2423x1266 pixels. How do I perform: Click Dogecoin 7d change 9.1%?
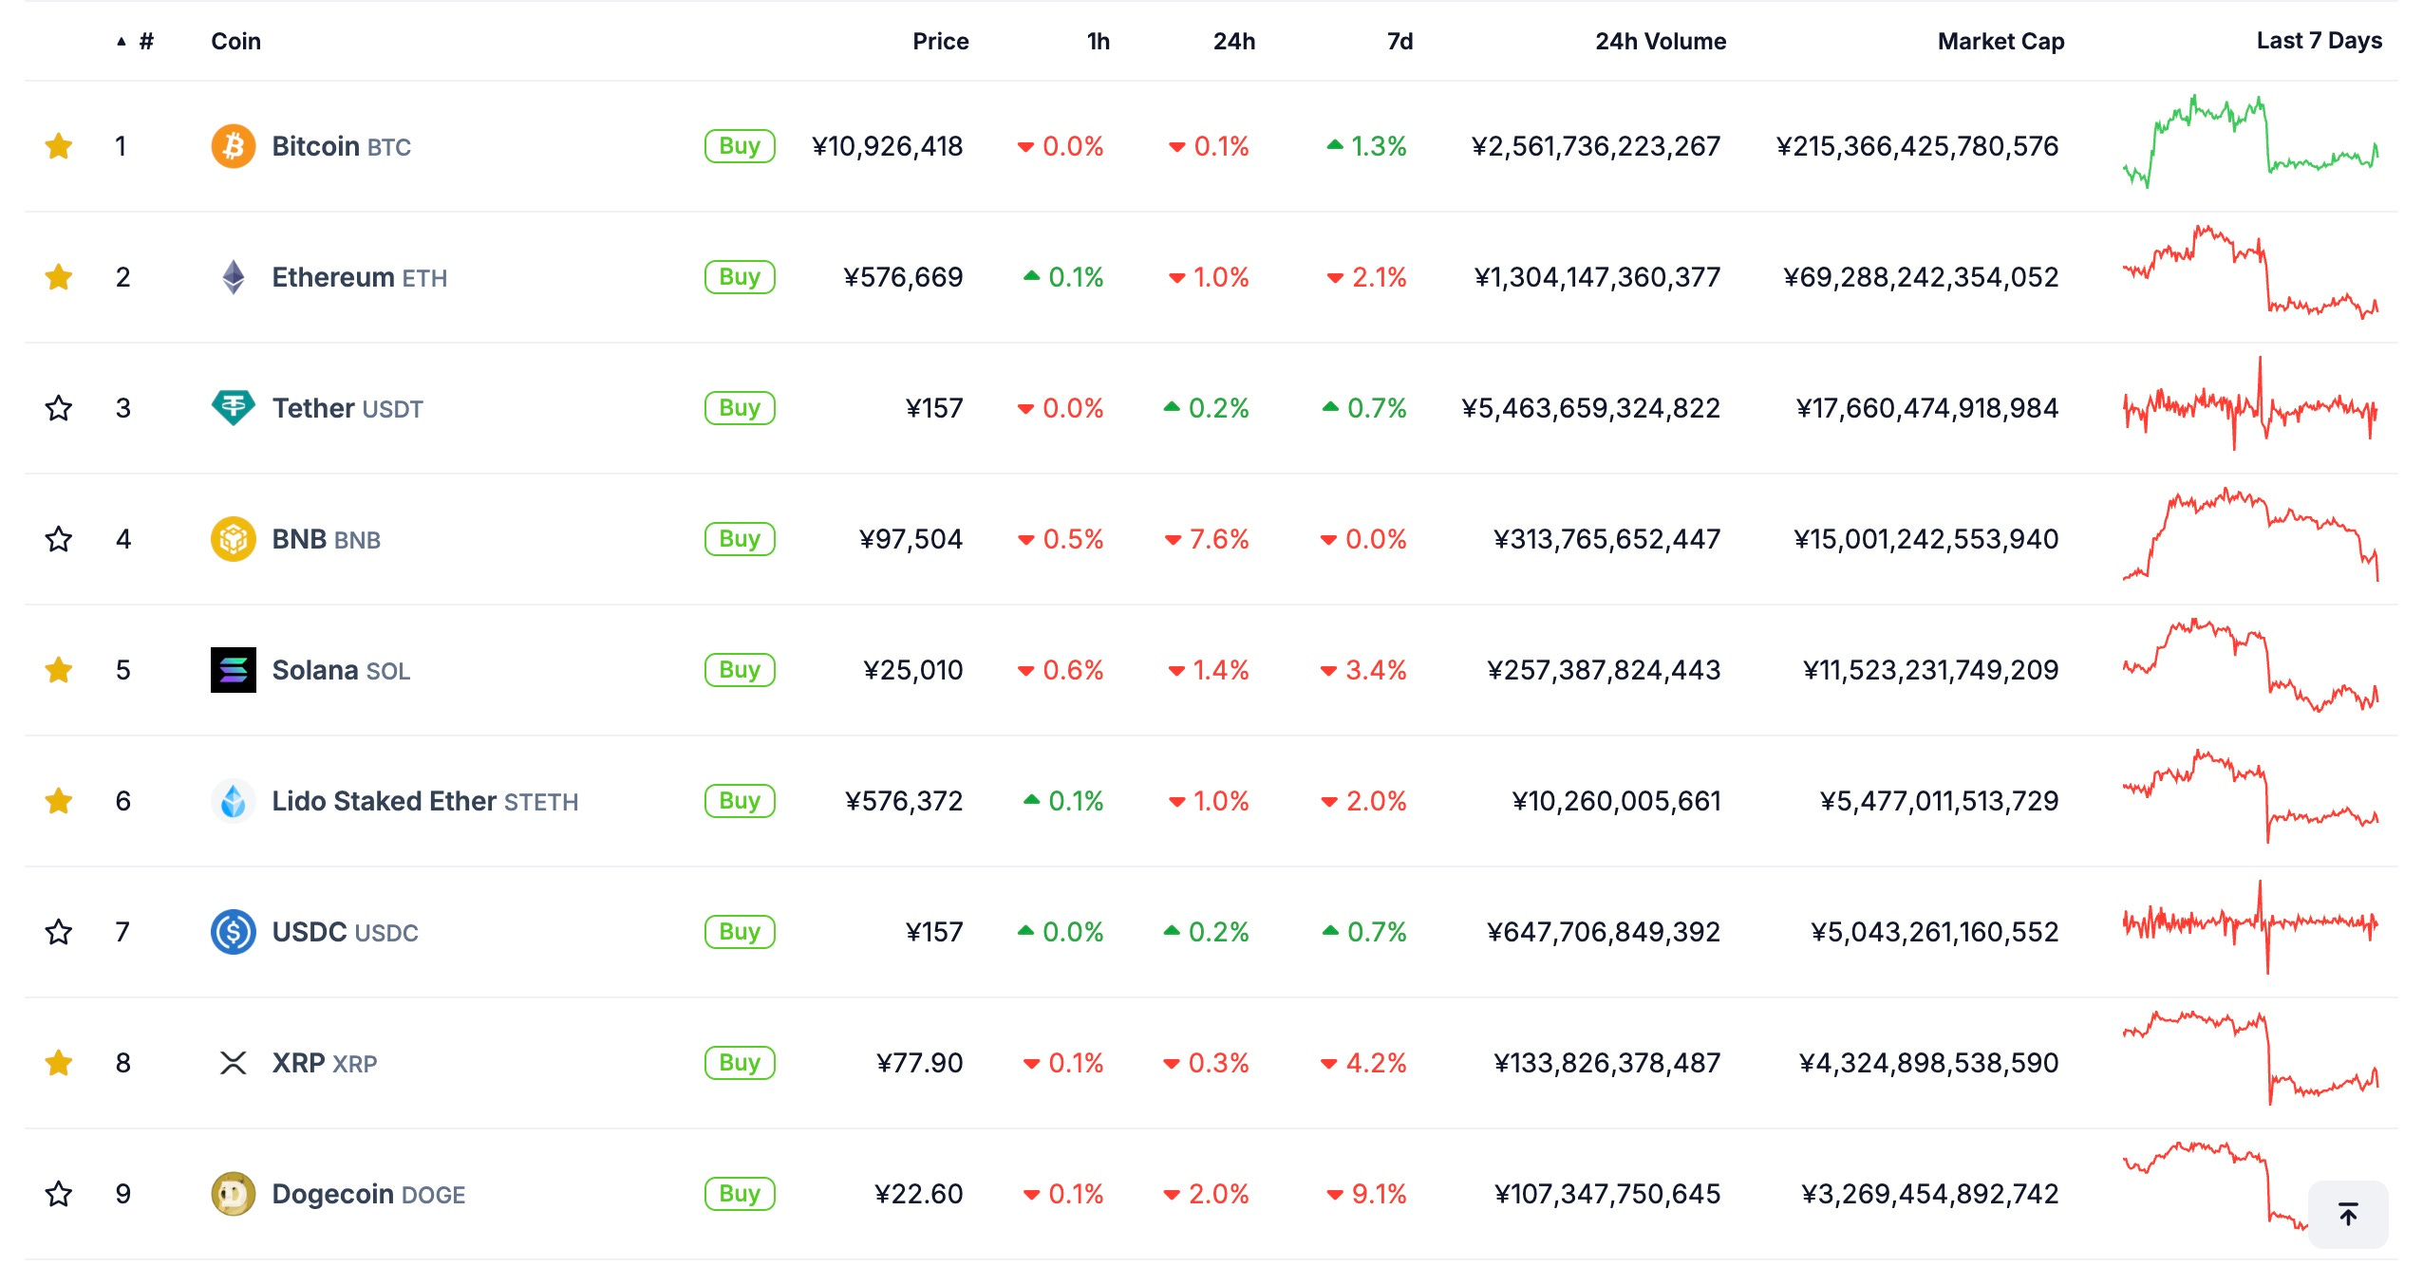click(x=1366, y=1194)
